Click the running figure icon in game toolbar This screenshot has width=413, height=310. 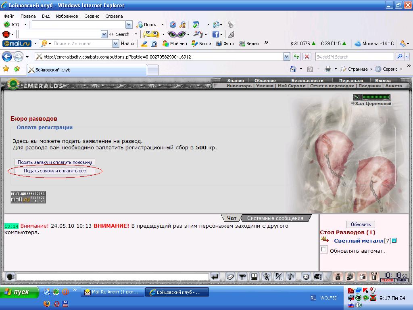point(267,277)
